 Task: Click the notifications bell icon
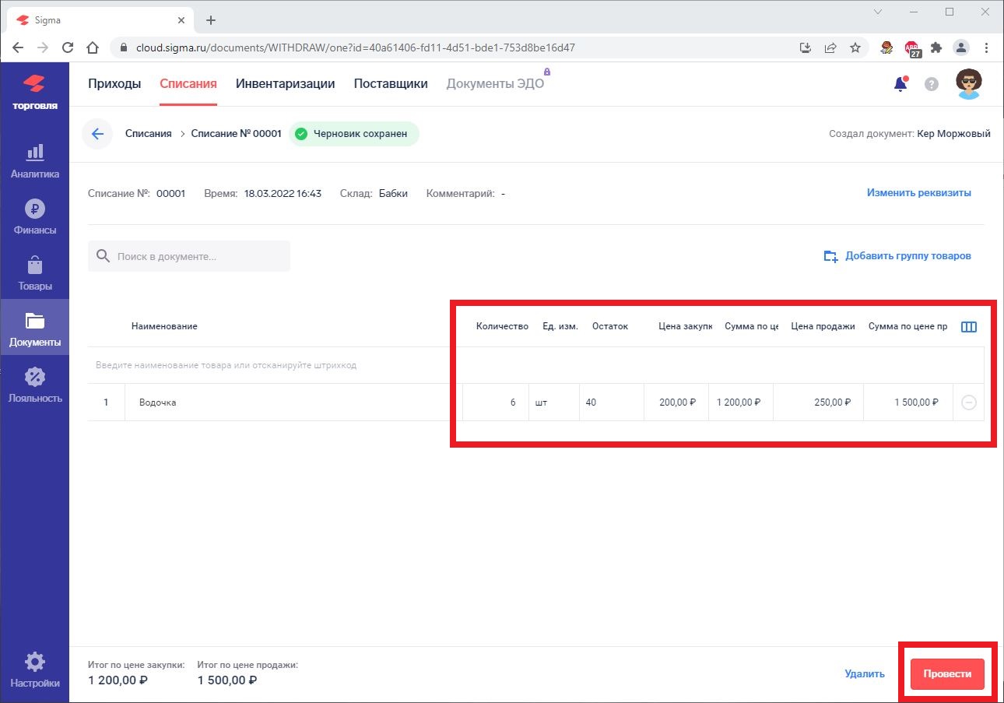click(x=900, y=84)
